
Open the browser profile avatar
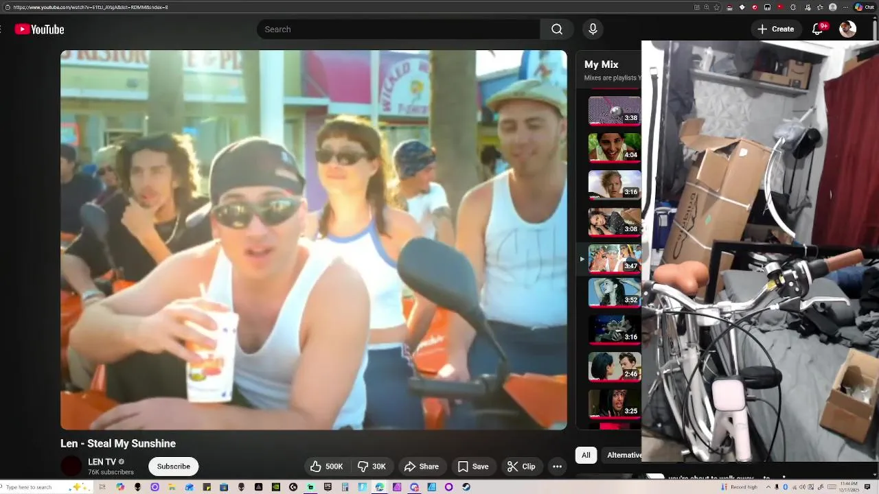click(x=832, y=7)
